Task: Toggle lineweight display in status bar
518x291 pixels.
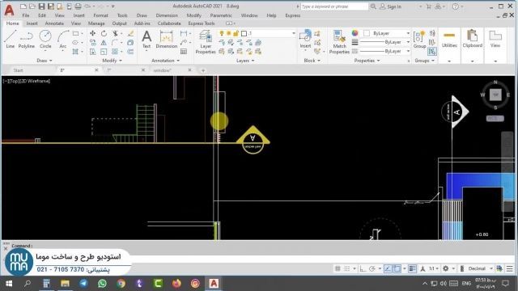Action: click(x=412, y=268)
